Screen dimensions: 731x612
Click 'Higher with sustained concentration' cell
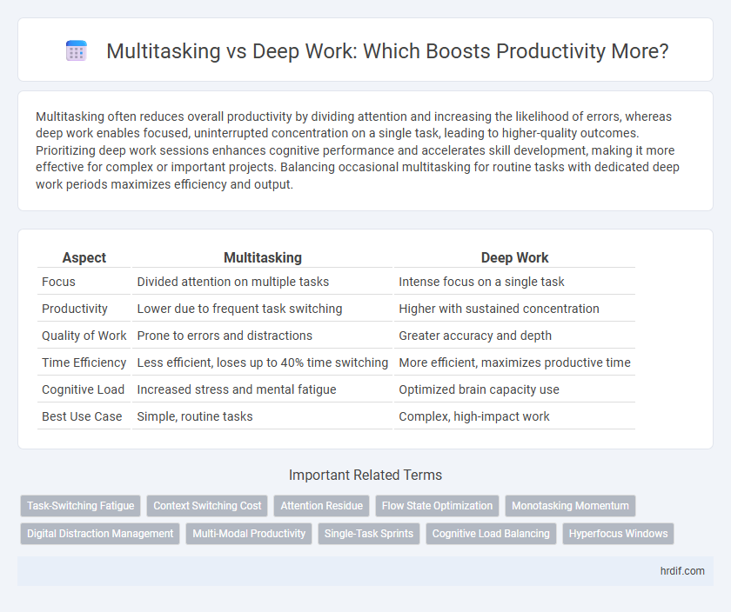[x=514, y=309]
